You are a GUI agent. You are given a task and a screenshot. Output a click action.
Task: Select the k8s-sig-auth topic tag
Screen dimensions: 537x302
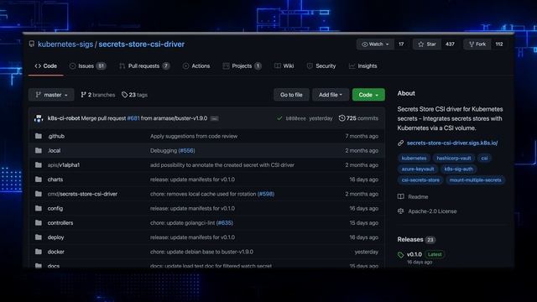click(x=459, y=169)
